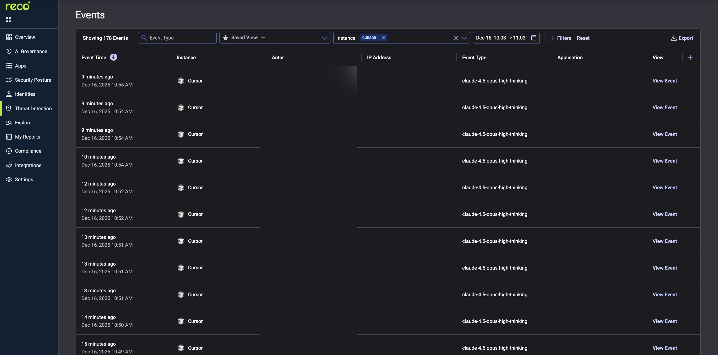
Task: Open the Integrations section
Action: coord(28,165)
